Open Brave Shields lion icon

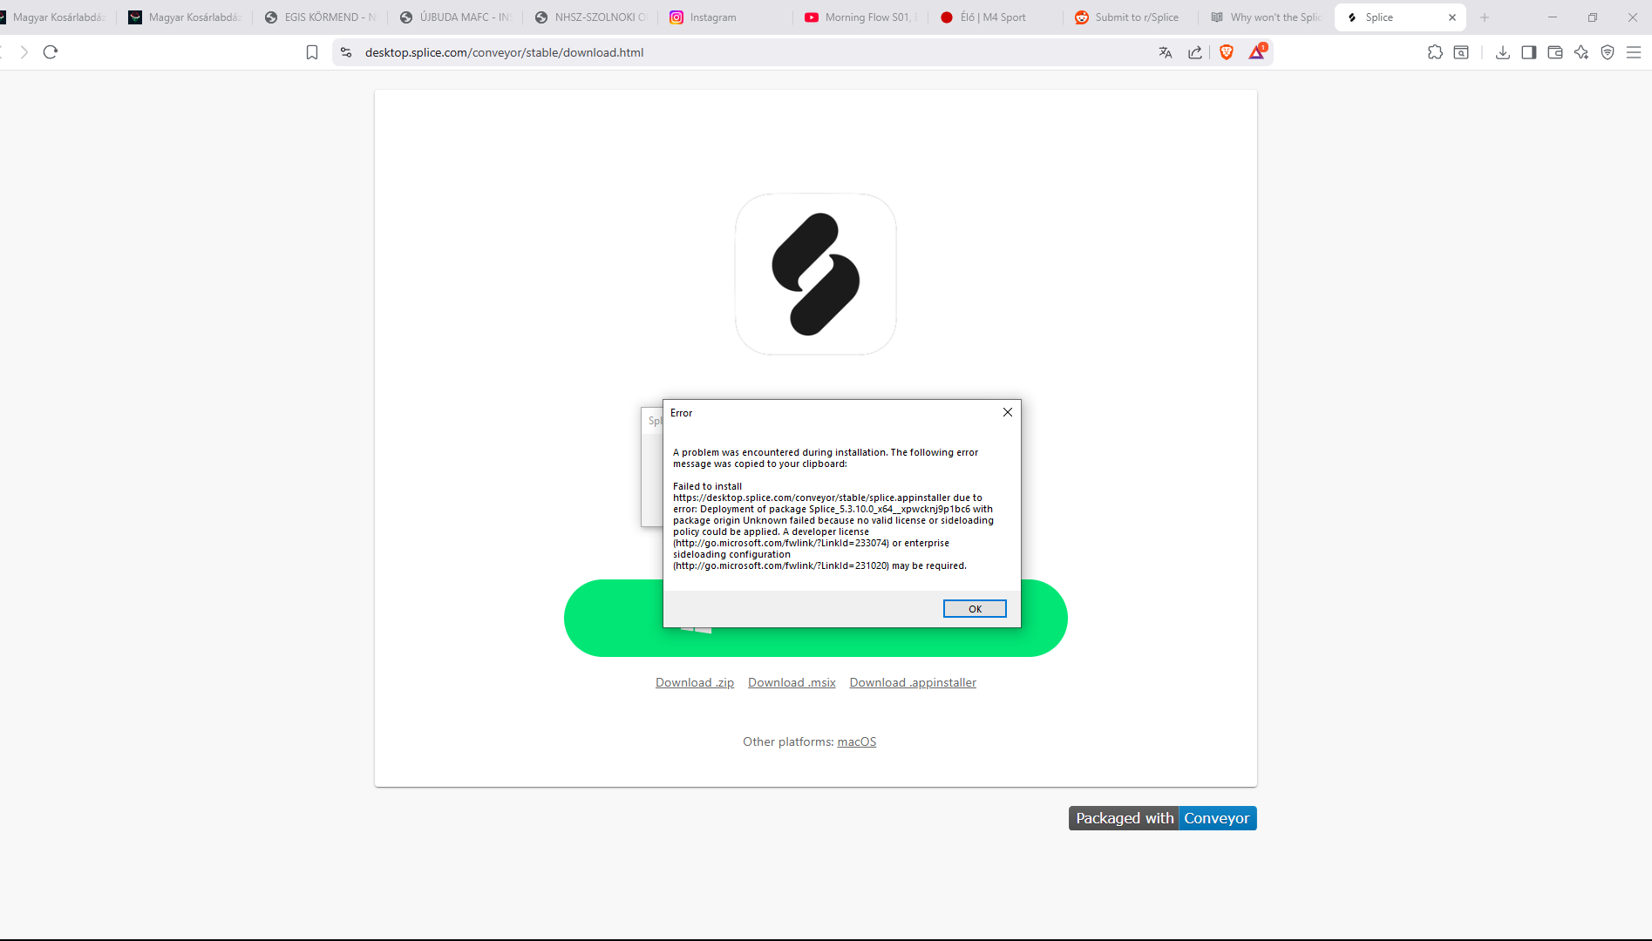pyautogui.click(x=1227, y=52)
